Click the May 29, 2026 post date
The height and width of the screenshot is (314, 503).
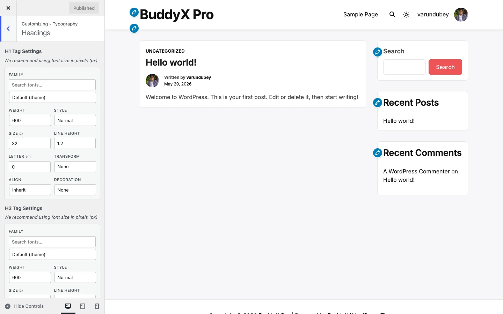pos(178,84)
